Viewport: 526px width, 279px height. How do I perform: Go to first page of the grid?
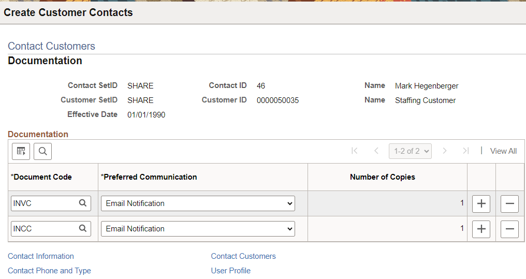(354, 151)
